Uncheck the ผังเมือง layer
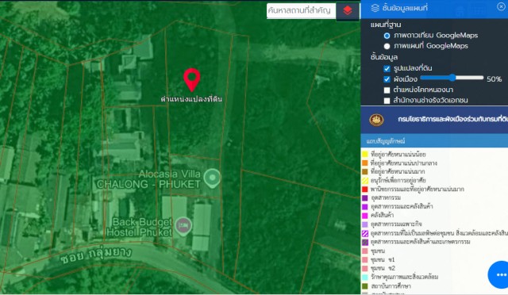Image resolution: width=508 pixels, height=295 pixels. [387, 79]
